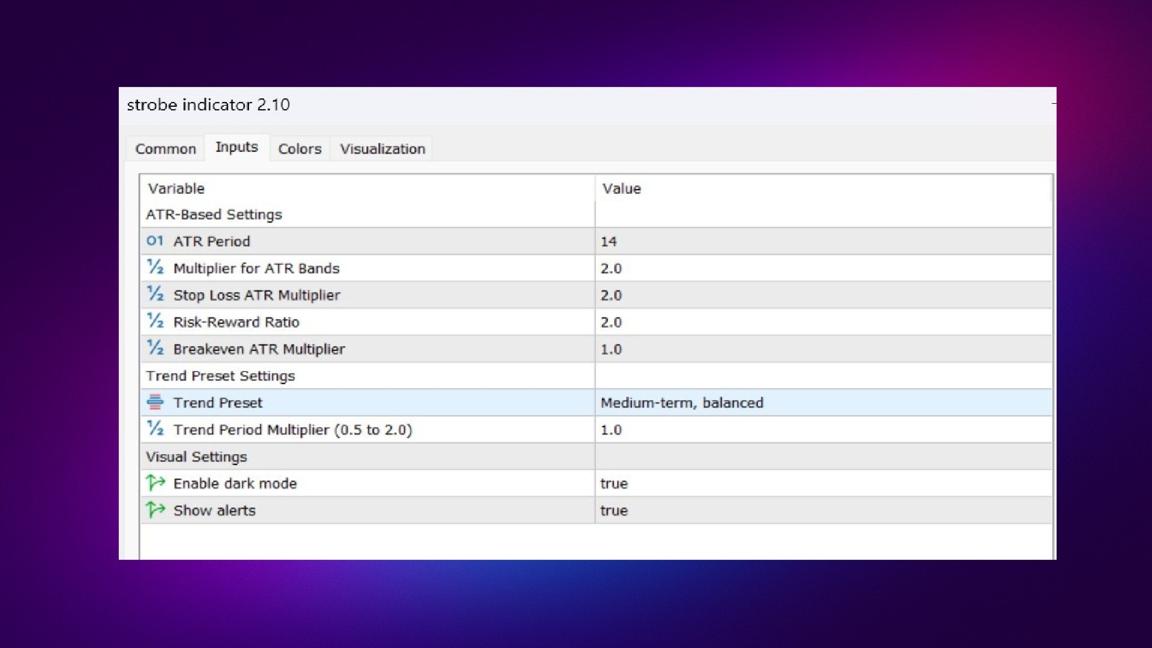Toggle the Enable dark mode true value
Viewport: 1152px width, 648px height.
pyautogui.click(x=823, y=484)
